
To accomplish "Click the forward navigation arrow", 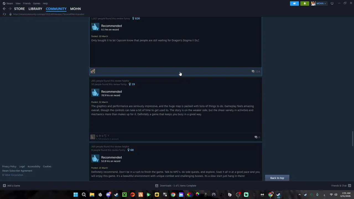I will [x=10, y=9].
